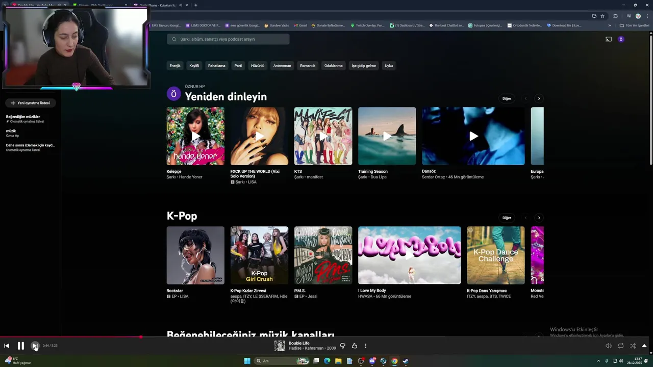Open Gmail bookmark in bookmarks bar
The height and width of the screenshot is (367, 653).
300,25
